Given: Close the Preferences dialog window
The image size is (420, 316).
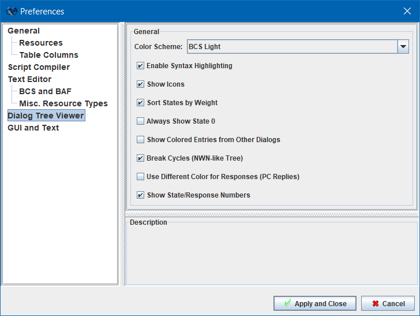Looking at the screenshot, I should (x=407, y=12).
